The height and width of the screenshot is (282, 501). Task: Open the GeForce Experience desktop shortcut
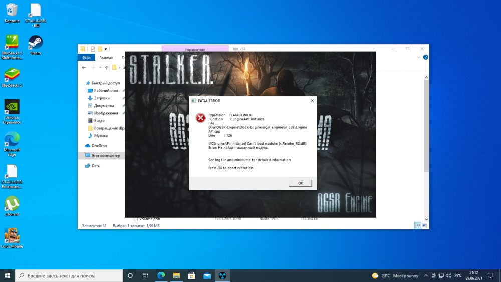12,108
